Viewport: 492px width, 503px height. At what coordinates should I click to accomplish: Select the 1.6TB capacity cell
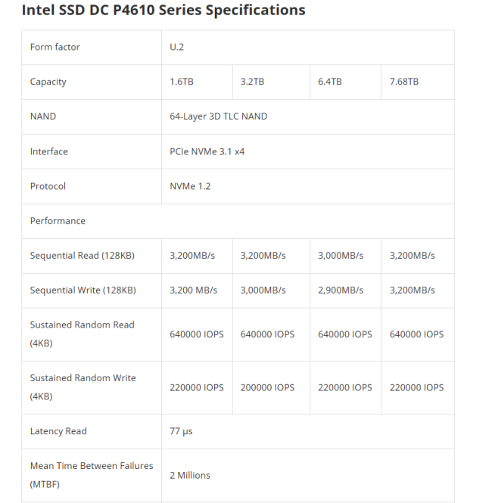(x=182, y=82)
